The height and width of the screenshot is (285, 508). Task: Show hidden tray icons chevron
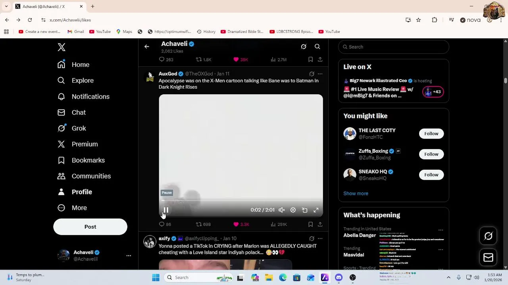pyautogui.click(x=448, y=277)
